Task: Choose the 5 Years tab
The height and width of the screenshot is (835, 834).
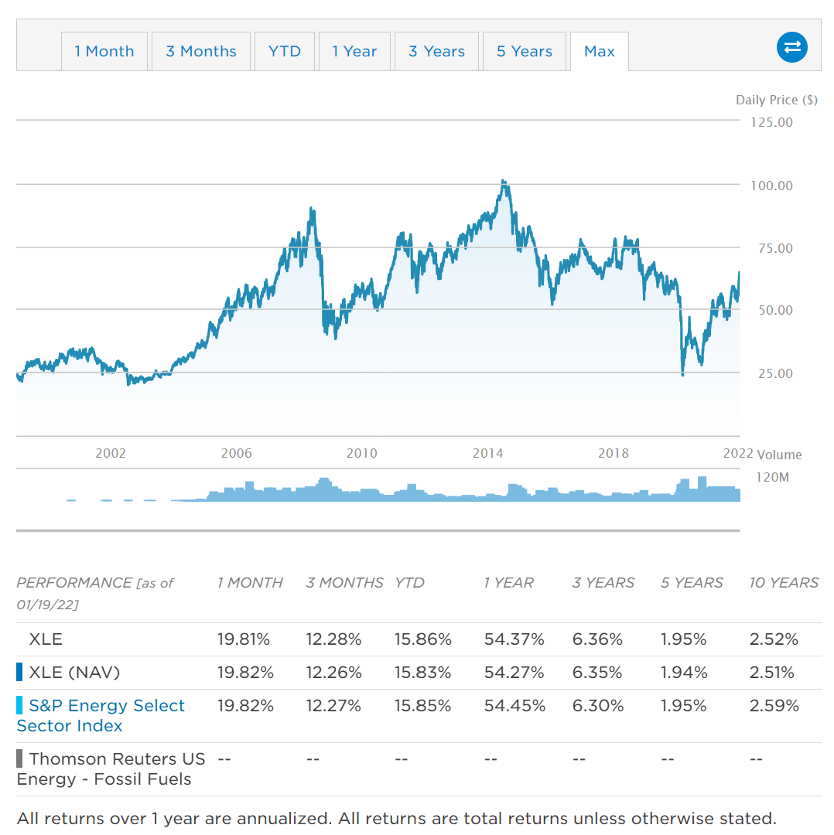Action: (x=525, y=51)
